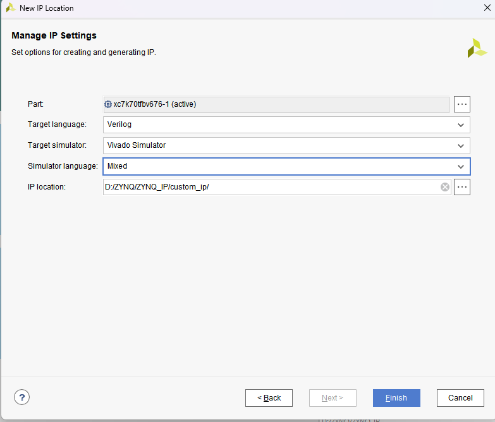Go back with the Back button

click(x=269, y=398)
